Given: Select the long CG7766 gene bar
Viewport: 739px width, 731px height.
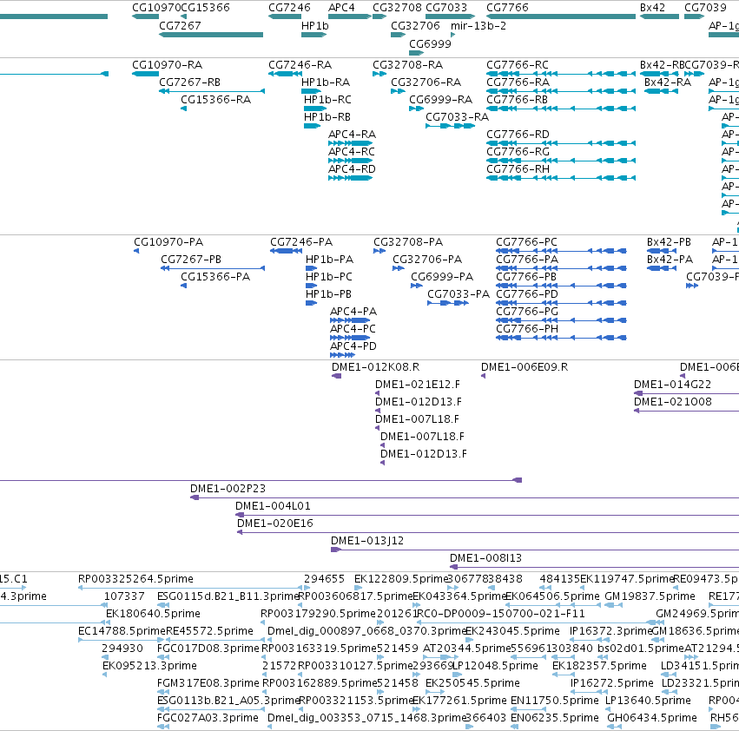Looking at the screenshot, I should 561,16.
